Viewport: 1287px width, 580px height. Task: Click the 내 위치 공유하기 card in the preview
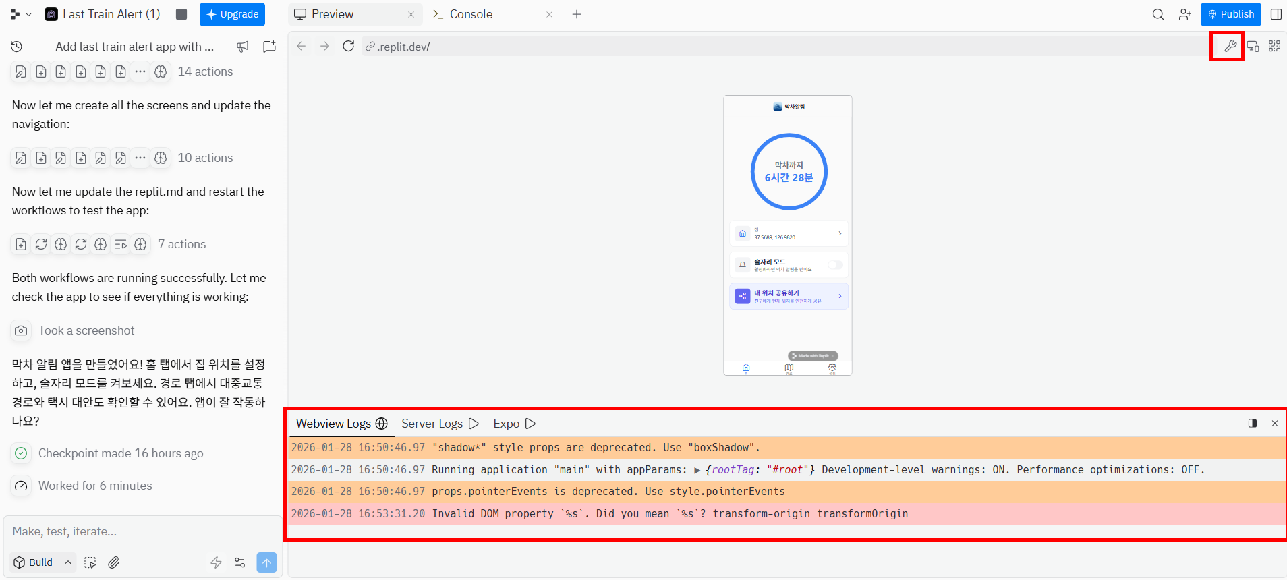click(x=789, y=297)
